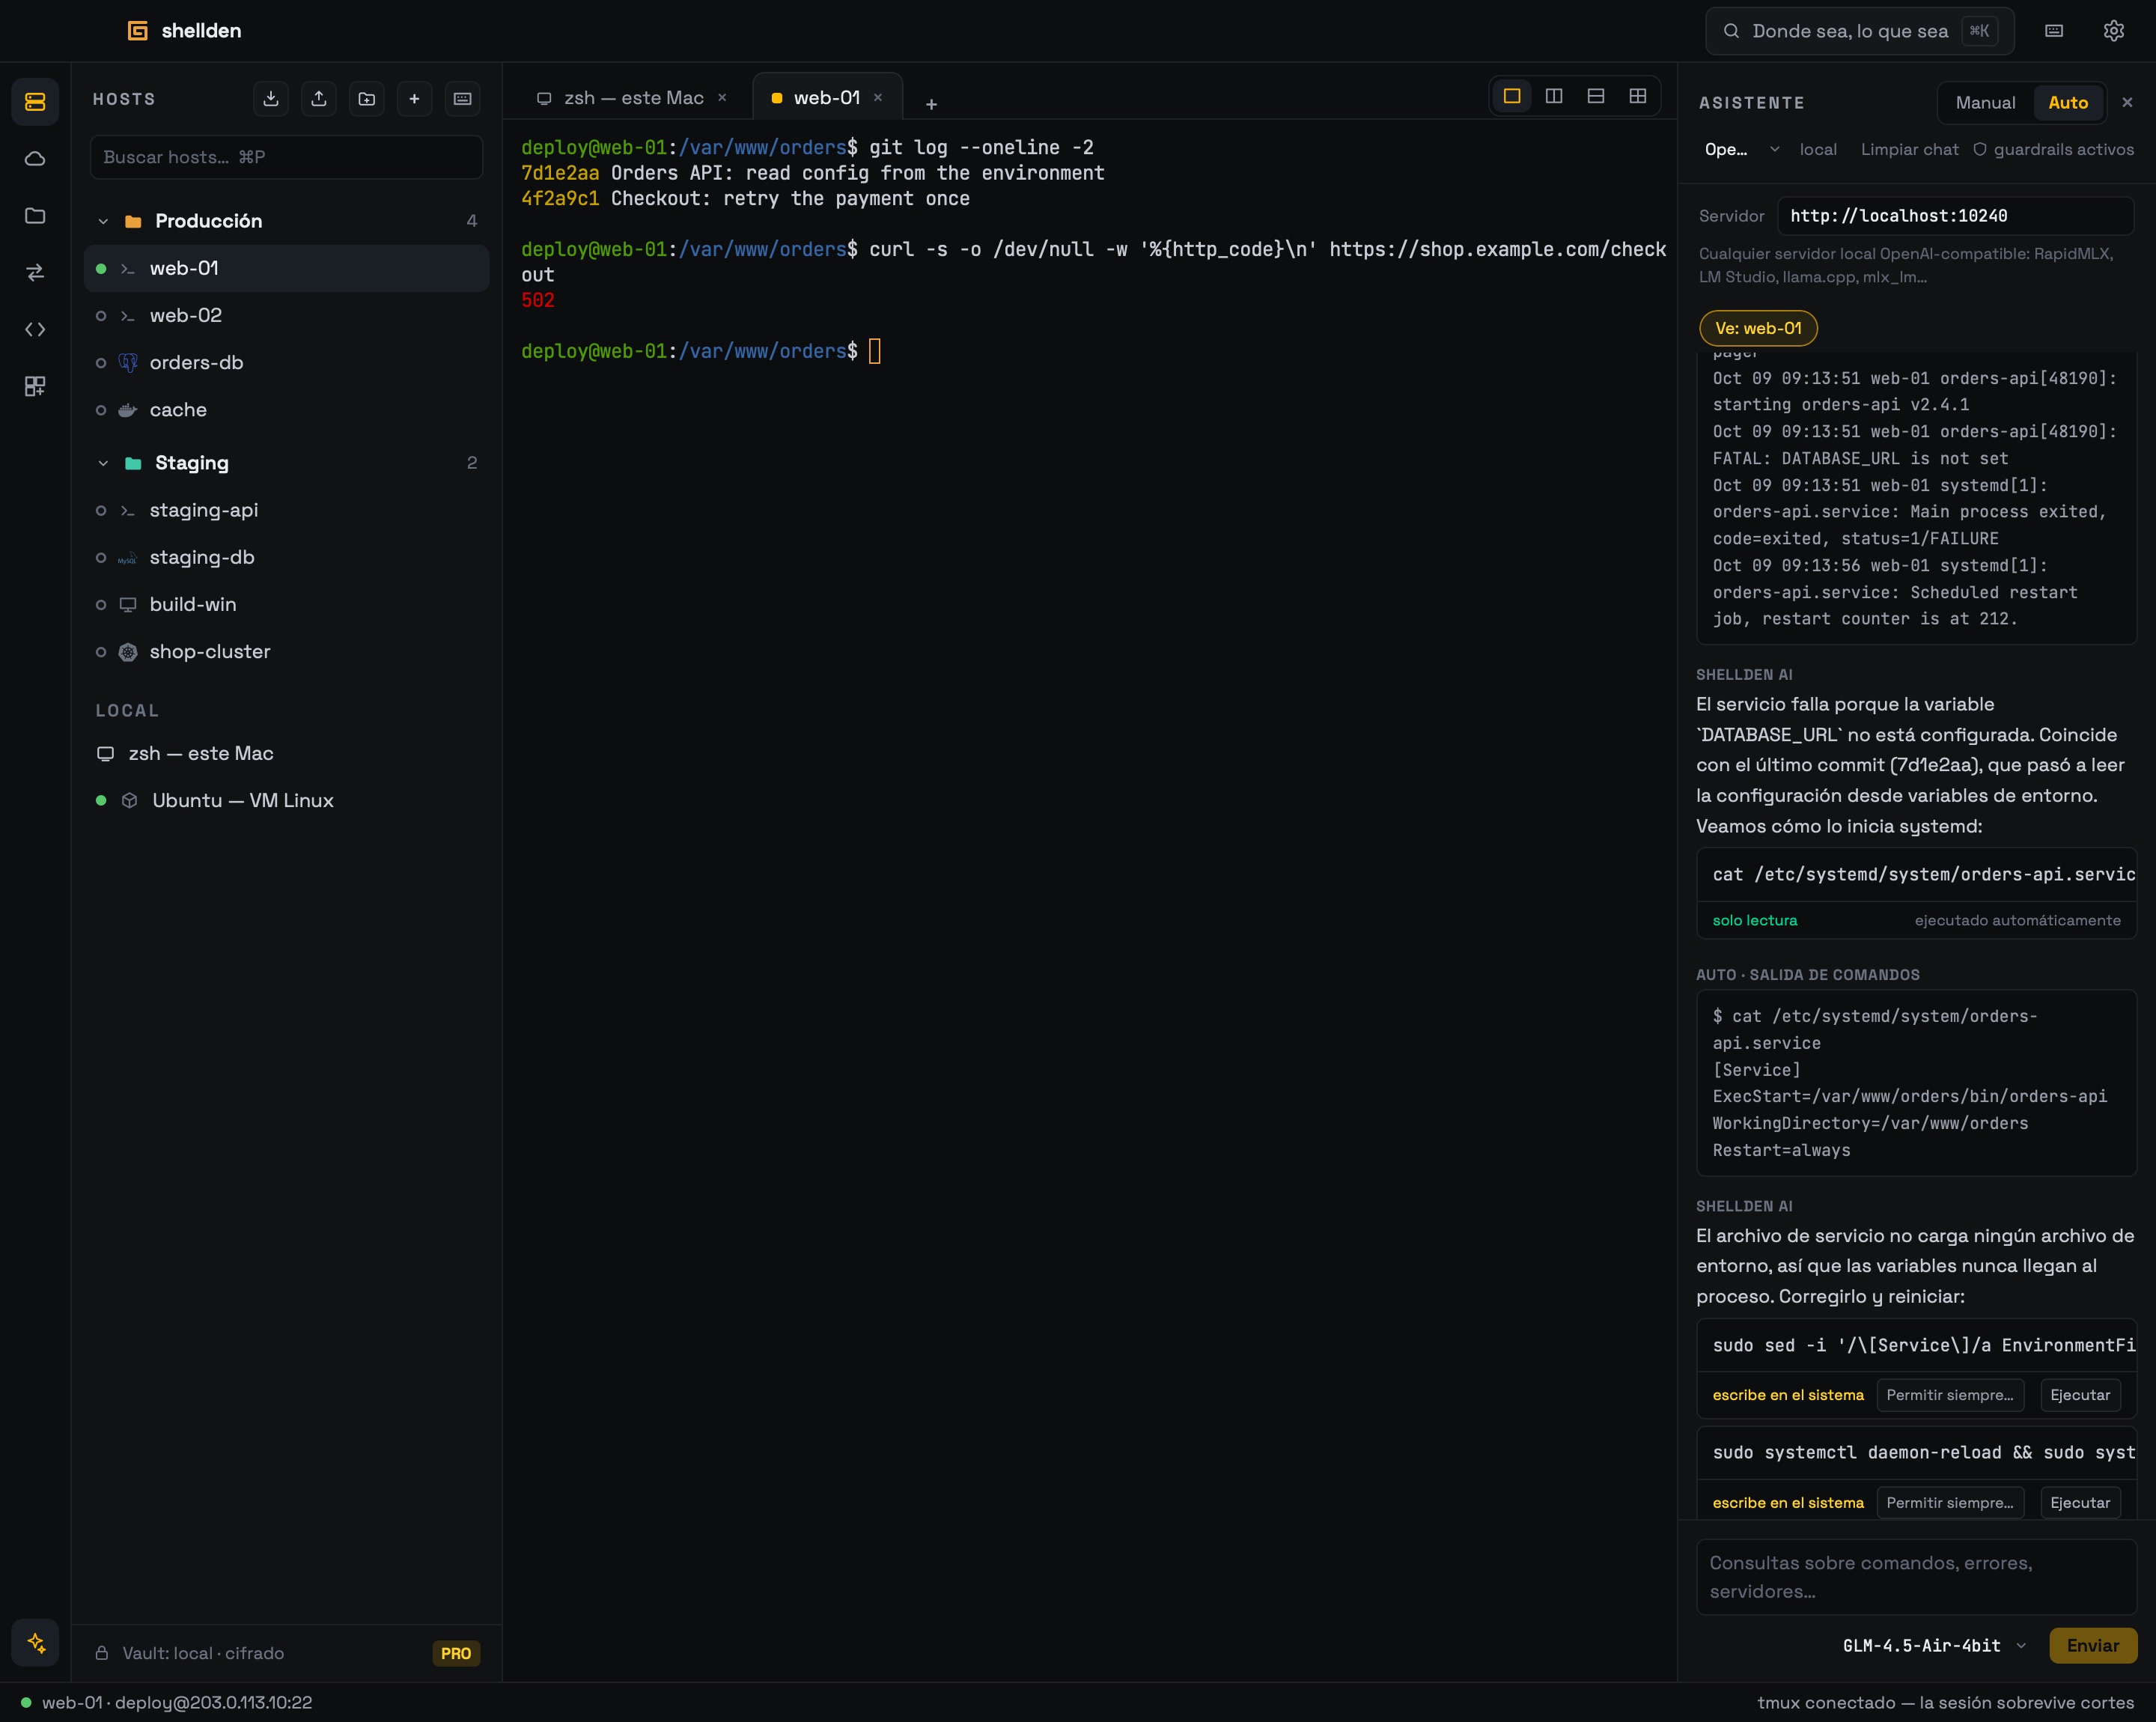The height and width of the screenshot is (1722, 2156).
Task: Collapse the Staging group
Action: (x=103, y=463)
